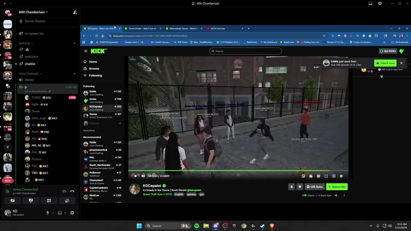Seek on the video progress bar
Image resolution: width=411 pixels, height=231 pixels.
pos(238,171)
